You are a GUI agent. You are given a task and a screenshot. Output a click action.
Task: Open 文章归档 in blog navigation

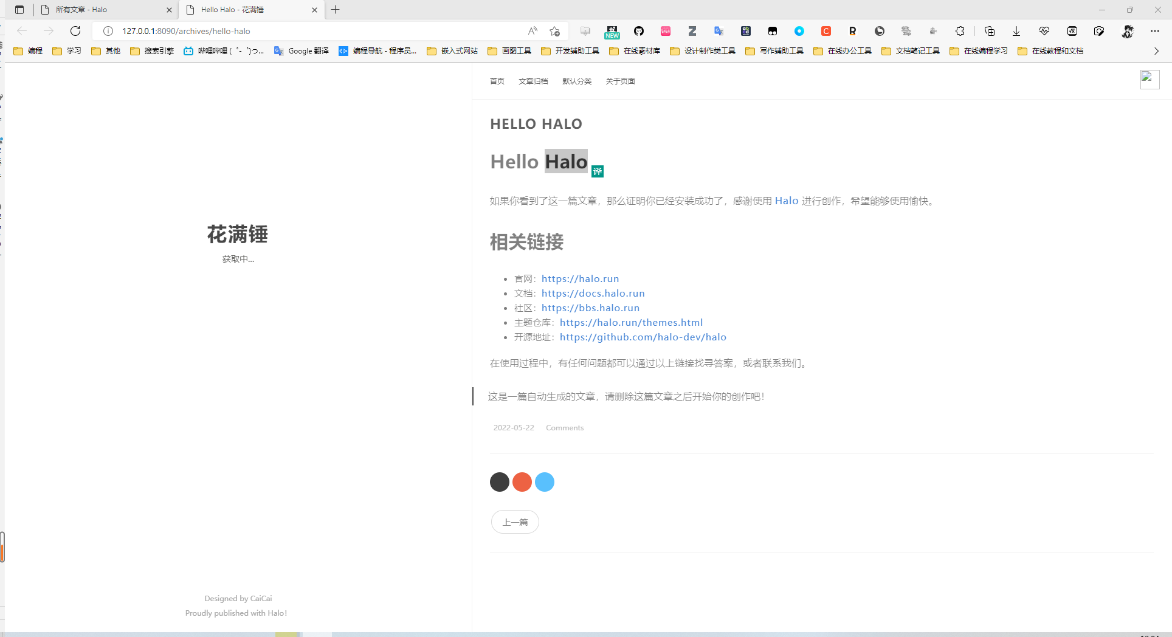(533, 81)
